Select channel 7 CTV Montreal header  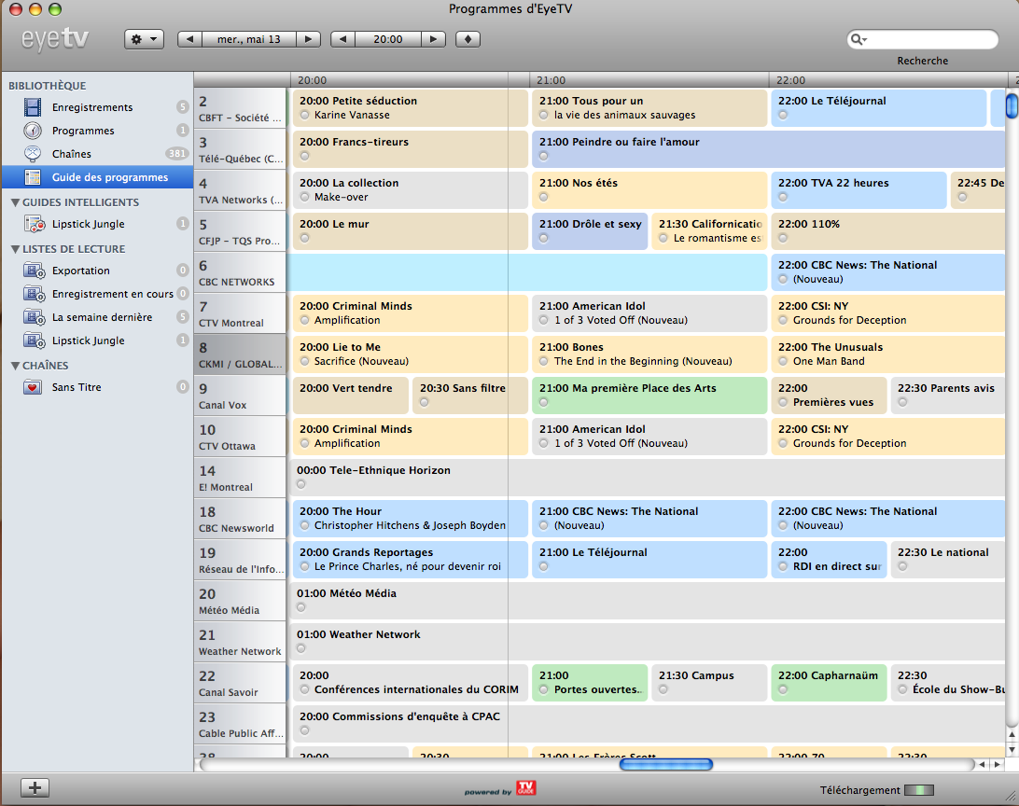(240, 313)
